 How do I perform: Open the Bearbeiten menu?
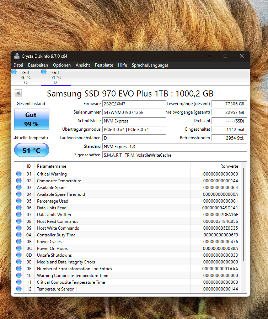click(x=38, y=65)
